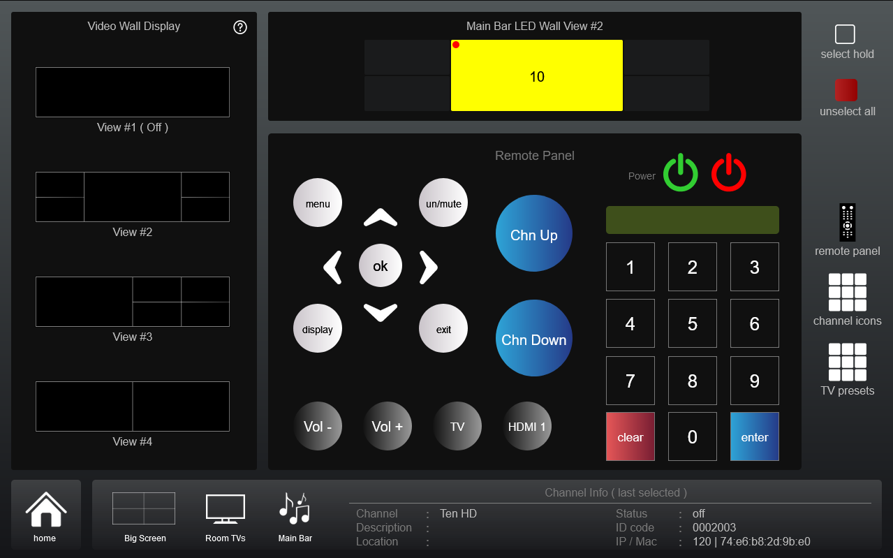The image size is (893, 558).
Task: Click the TV input button
Action: point(457,426)
